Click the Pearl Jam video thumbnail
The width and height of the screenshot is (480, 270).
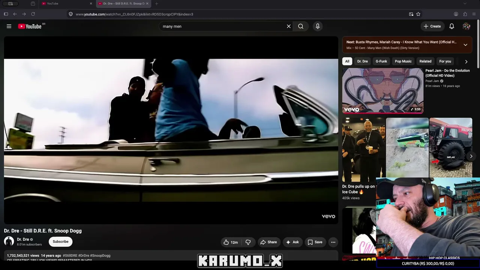383,91
